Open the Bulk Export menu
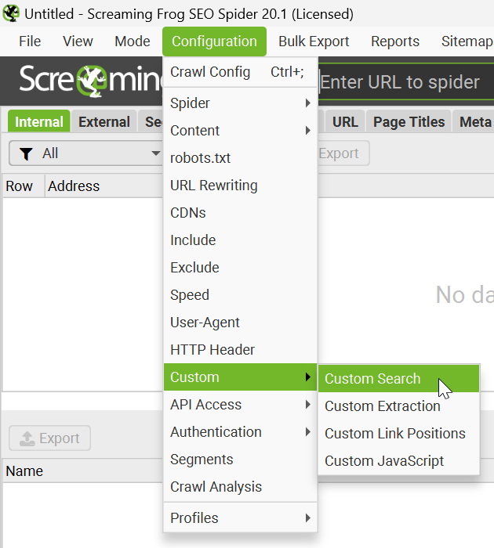494x548 pixels. coord(314,41)
